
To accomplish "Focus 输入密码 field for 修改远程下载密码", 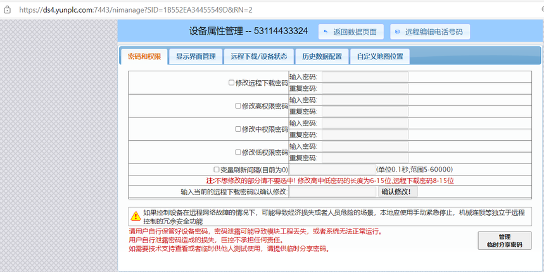I will click(365, 77).
